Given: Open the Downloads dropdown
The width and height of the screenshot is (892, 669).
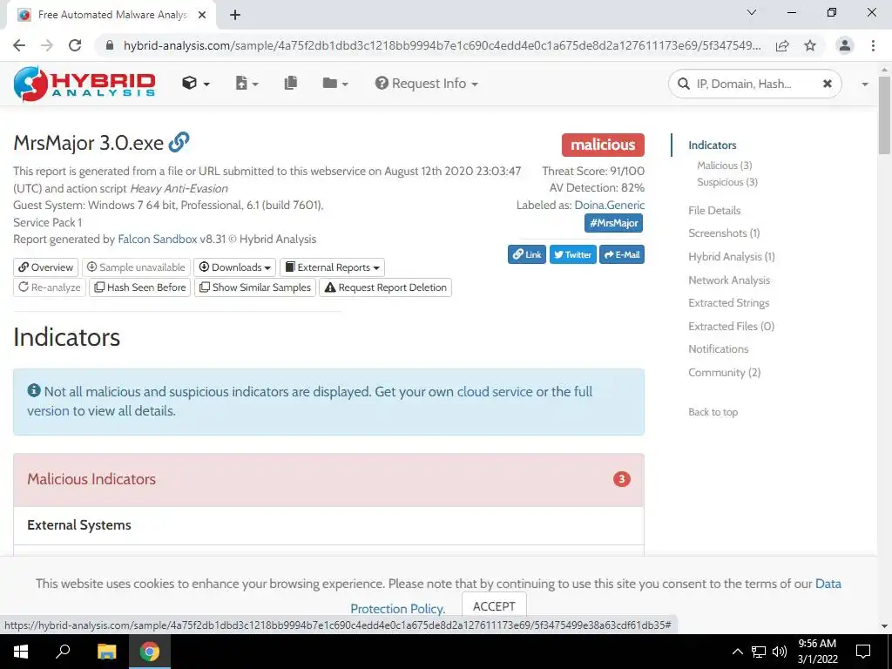Looking at the screenshot, I should [234, 267].
